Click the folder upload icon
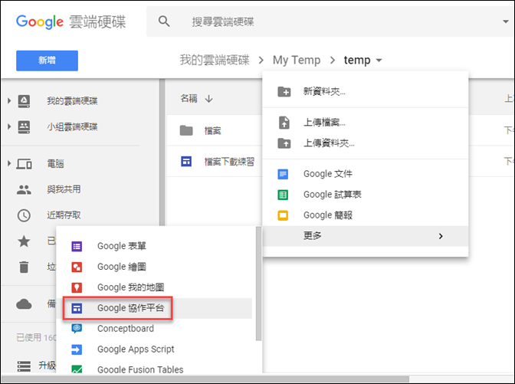 [284, 143]
